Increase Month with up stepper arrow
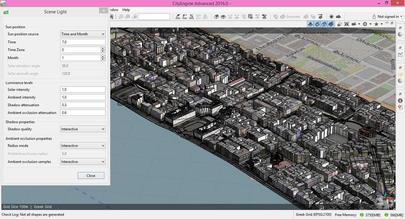405x219 pixels. tap(103, 56)
